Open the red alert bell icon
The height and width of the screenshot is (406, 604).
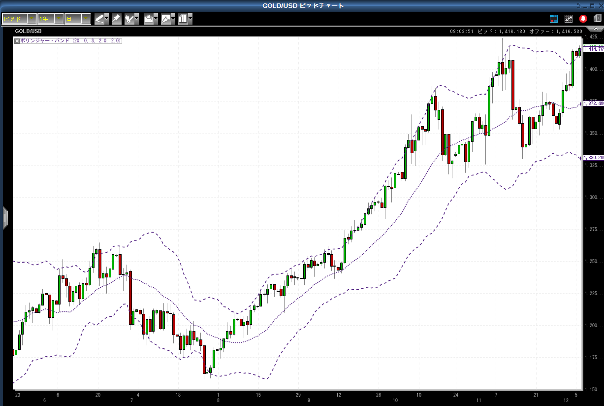click(583, 19)
